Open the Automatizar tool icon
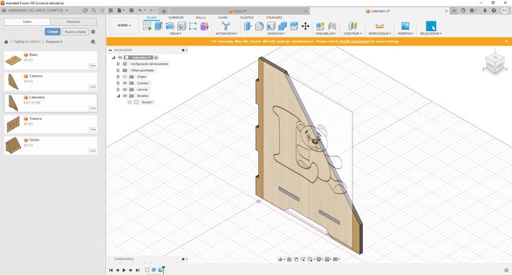 226,26
